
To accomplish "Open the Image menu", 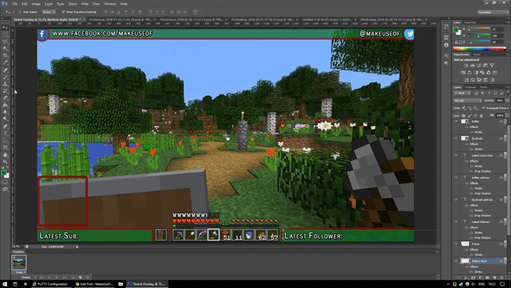I will click(x=36, y=4).
